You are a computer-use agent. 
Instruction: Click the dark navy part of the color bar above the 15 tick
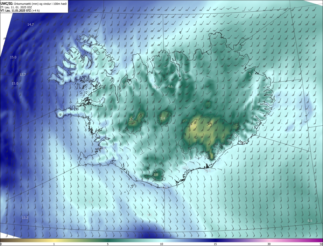coord(215,240)
